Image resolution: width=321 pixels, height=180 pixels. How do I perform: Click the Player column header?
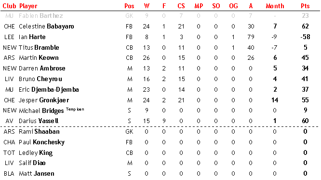pyautogui.click(x=28, y=6)
